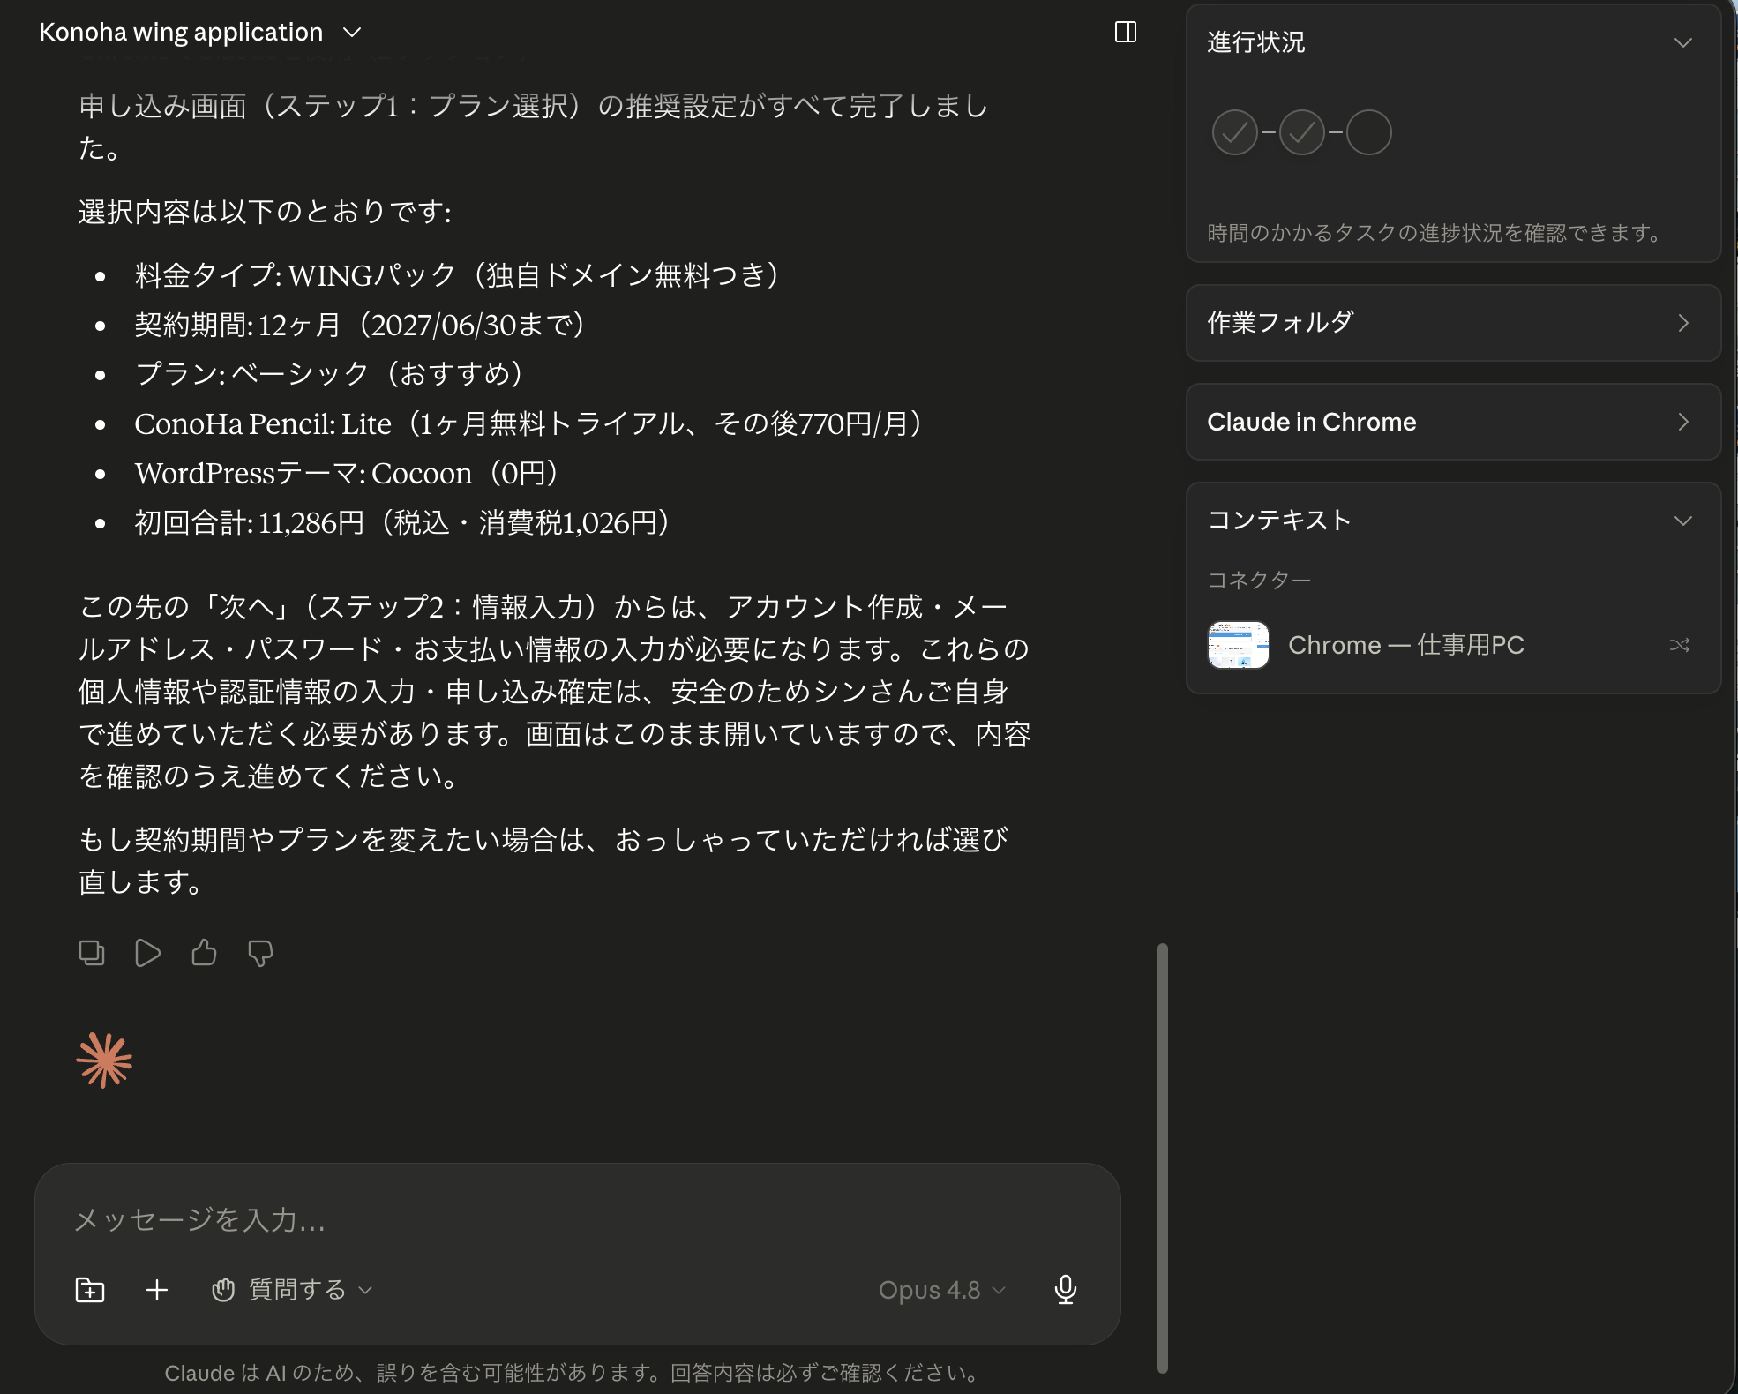
Task: Click the third pending progress step circle
Action: click(1369, 132)
